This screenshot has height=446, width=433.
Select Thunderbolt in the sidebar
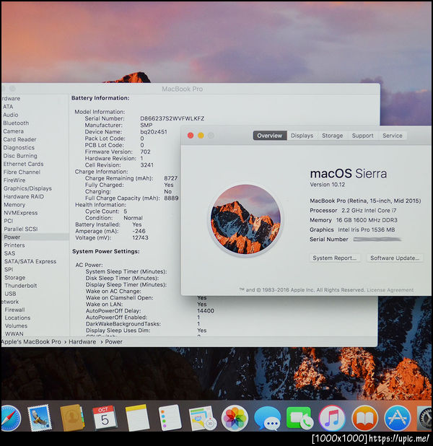pos(21,286)
